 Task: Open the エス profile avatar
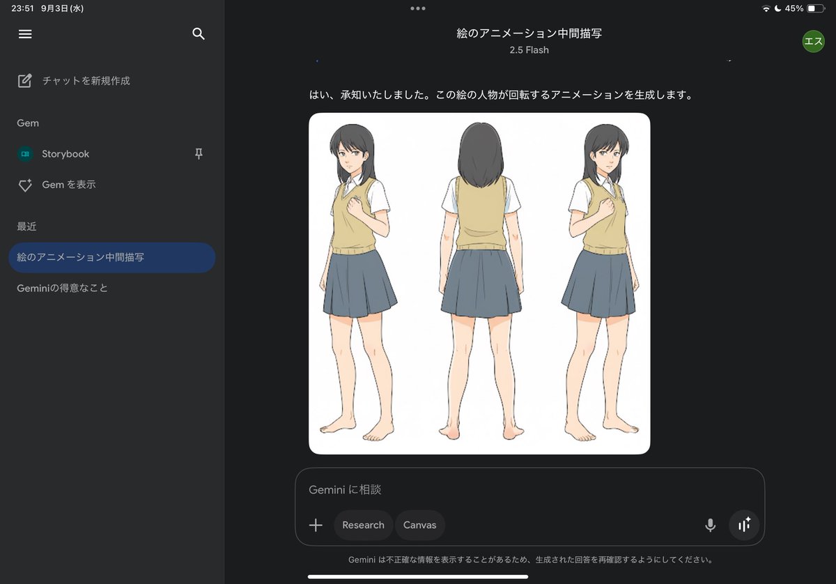[x=813, y=41]
